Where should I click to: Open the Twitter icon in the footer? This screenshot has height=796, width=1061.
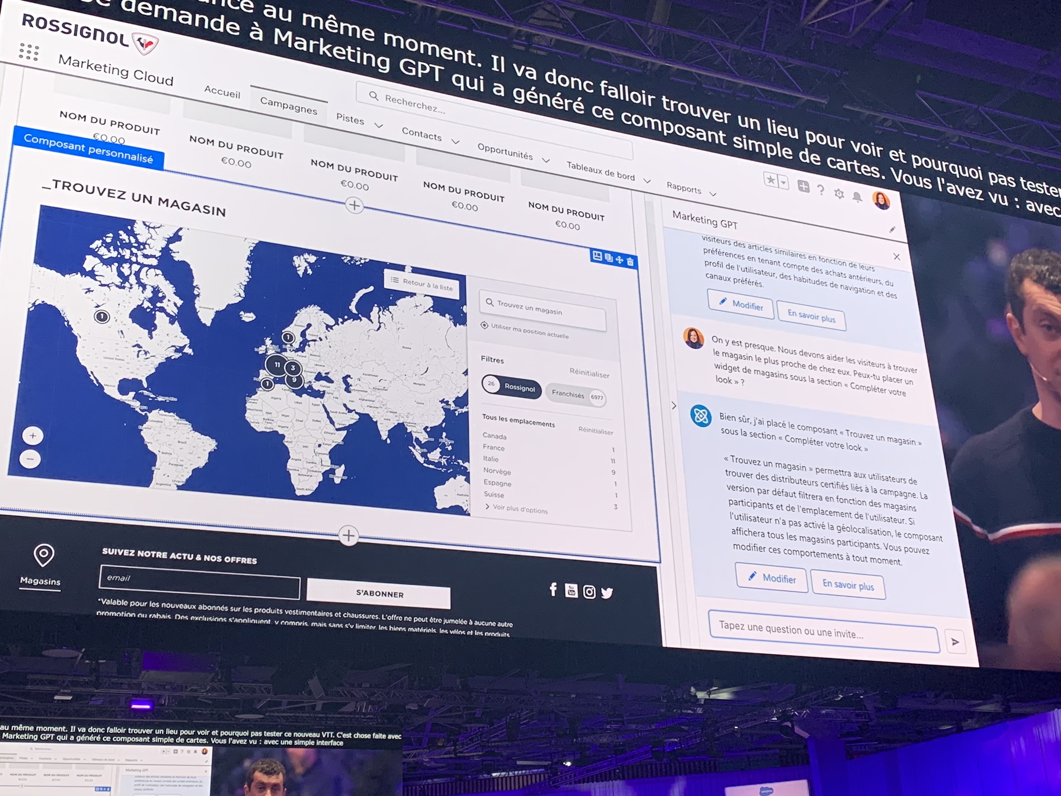pos(607,592)
